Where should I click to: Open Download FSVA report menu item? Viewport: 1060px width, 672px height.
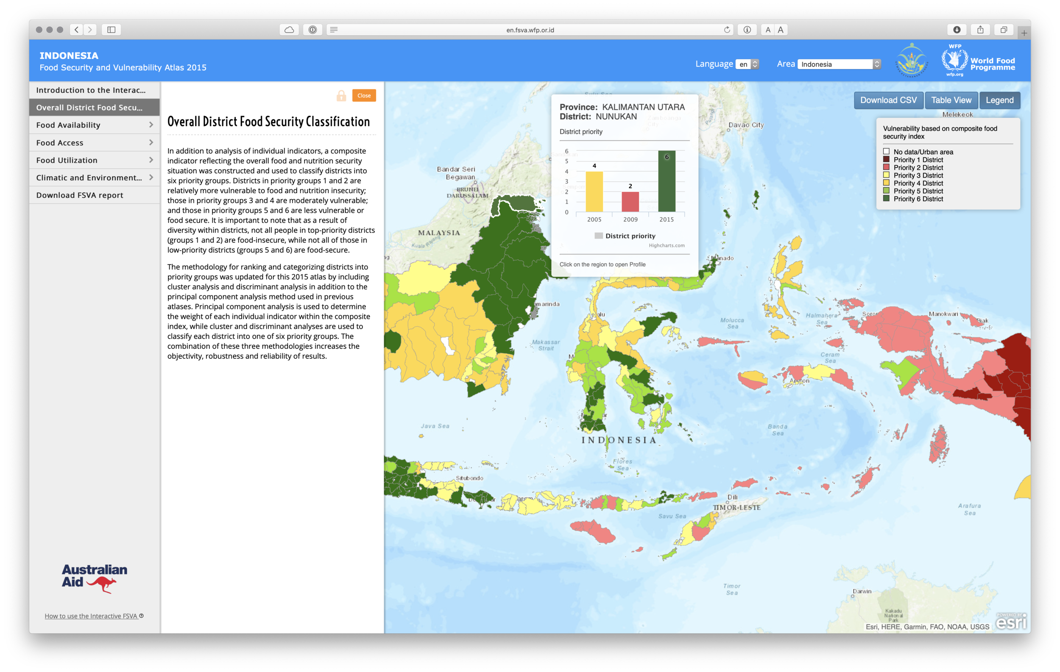(x=94, y=195)
